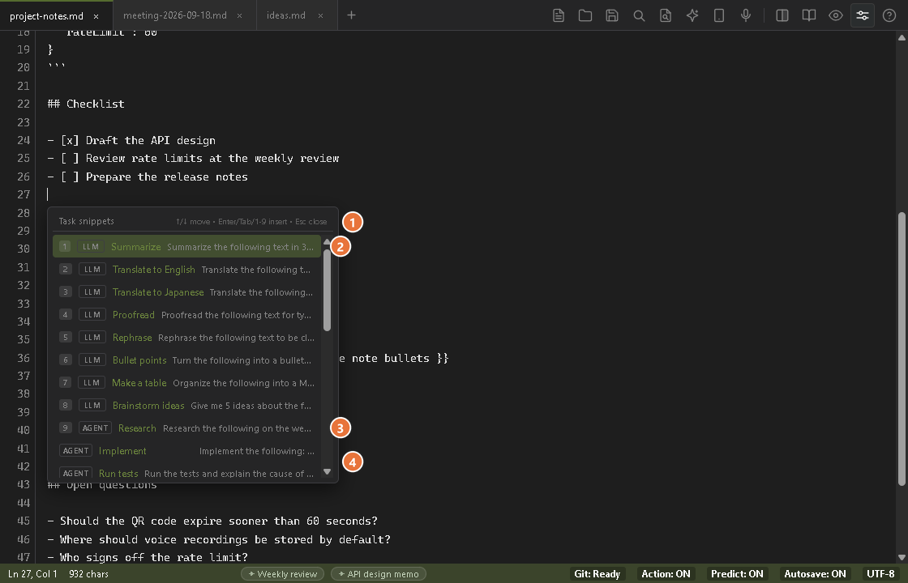
Task: Toggle preview with the eye icon
Action: pyautogui.click(x=835, y=15)
